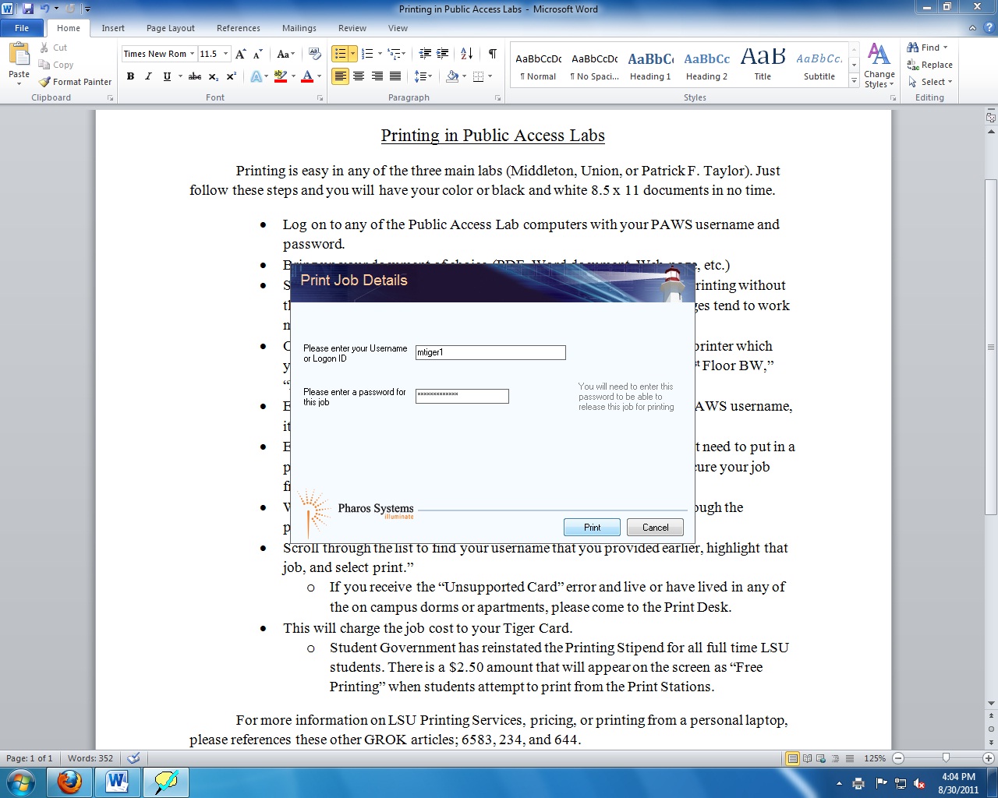Image resolution: width=998 pixels, height=798 pixels.
Task: Open the Mailings tab
Action: pos(299,28)
